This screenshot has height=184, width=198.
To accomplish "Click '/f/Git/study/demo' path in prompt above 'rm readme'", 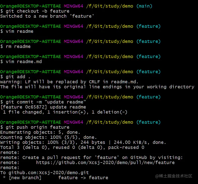I will (110, 41).
